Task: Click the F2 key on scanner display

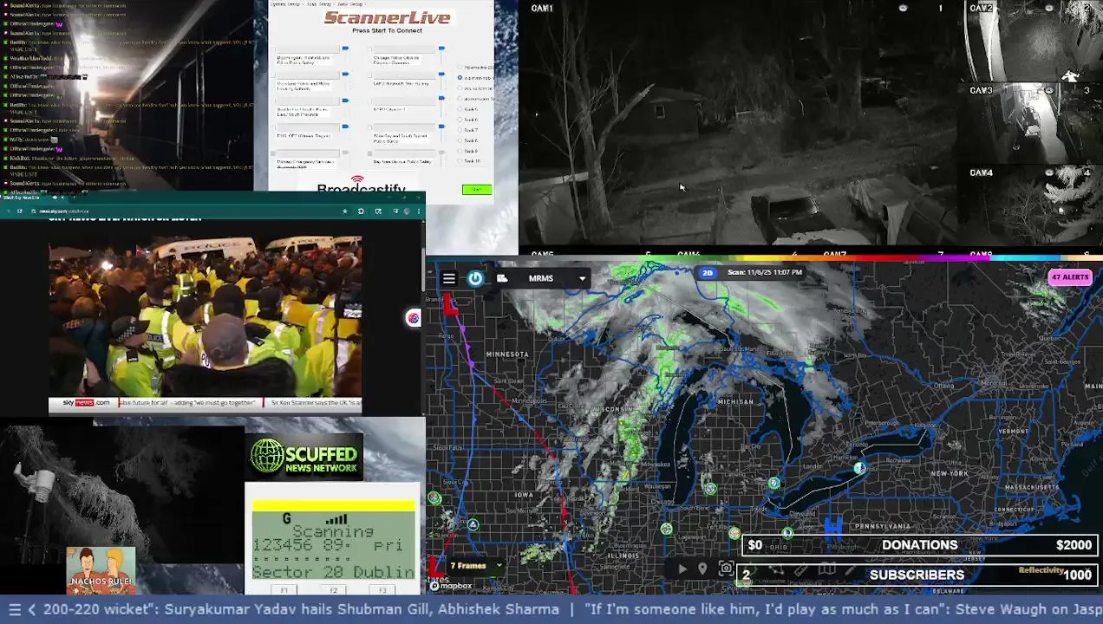Action: 333,590
